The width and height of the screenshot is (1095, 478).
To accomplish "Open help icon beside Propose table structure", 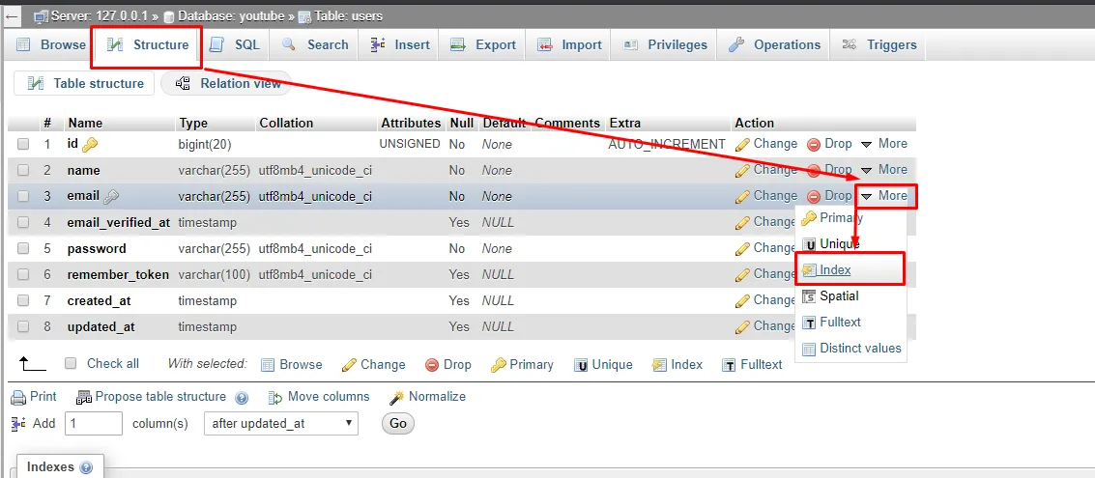I will [242, 398].
